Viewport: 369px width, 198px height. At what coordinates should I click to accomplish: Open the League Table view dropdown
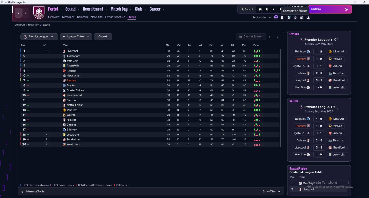coord(76,37)
